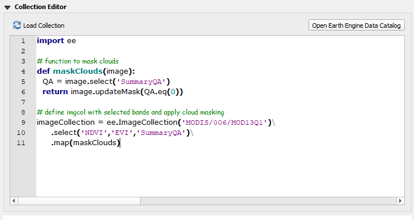Click line number 11 in gutter
Screen dimensions: 414x220
[21, 143]
